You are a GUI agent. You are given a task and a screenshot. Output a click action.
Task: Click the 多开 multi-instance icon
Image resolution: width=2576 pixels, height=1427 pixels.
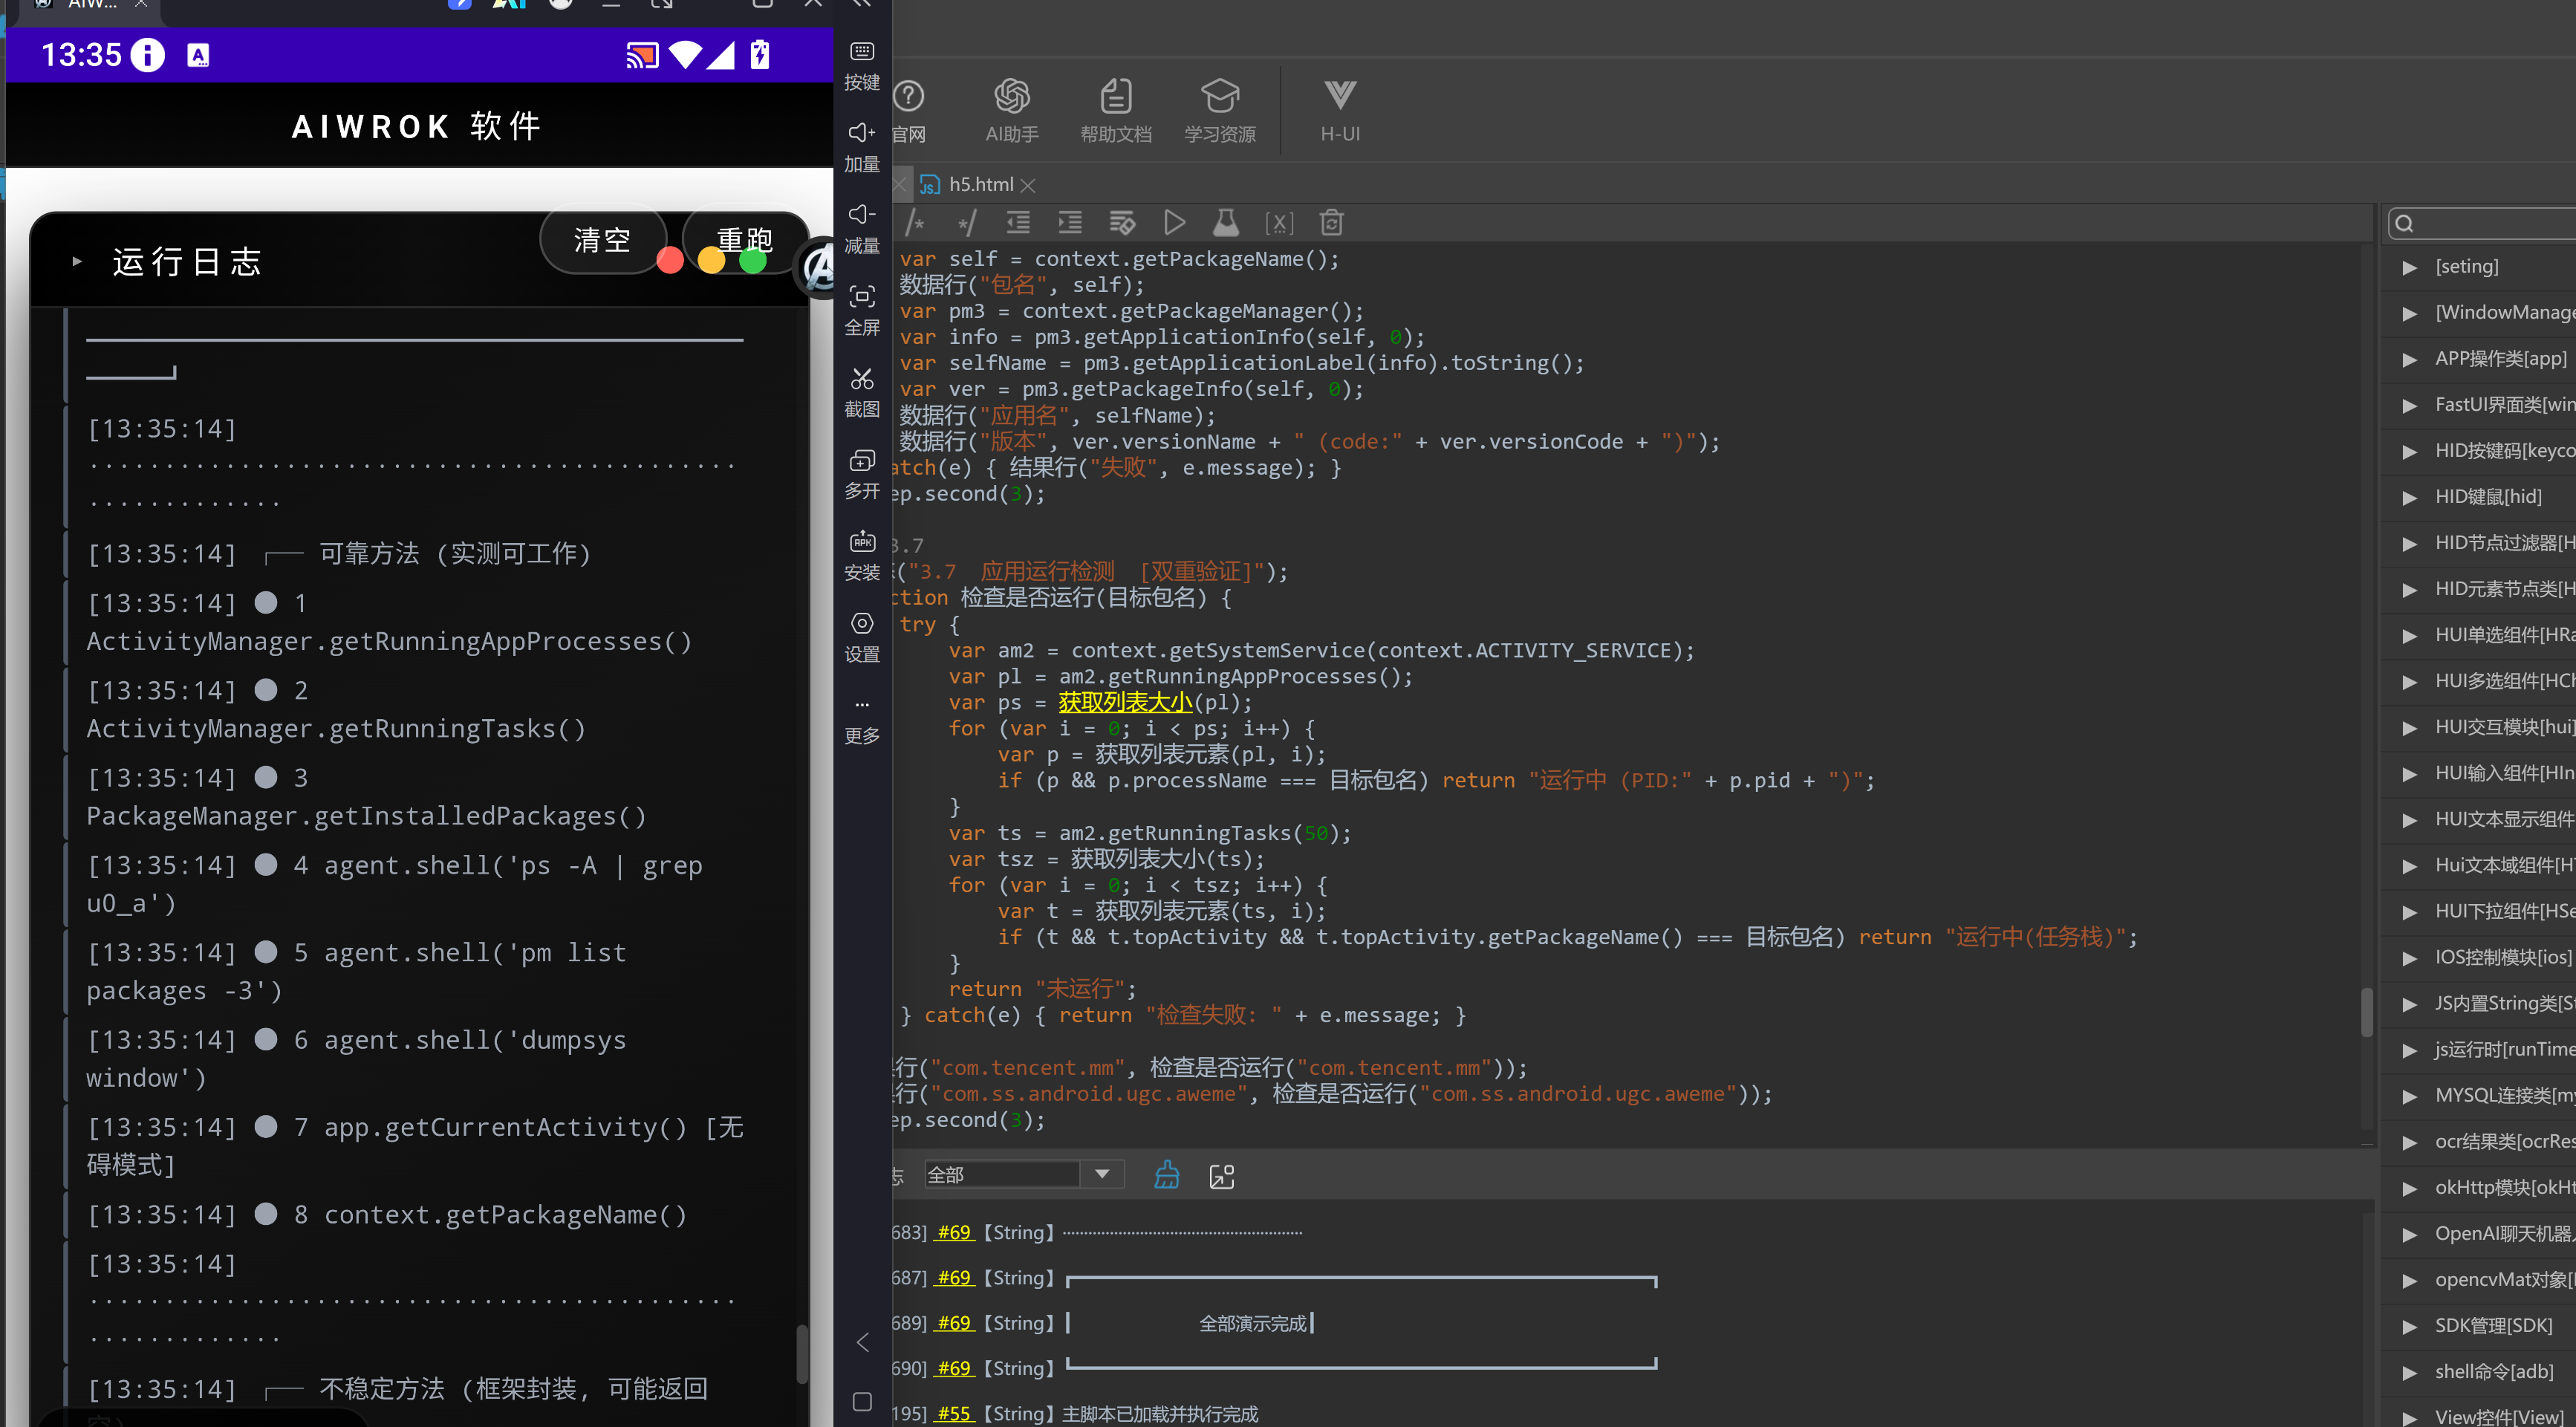pos(862,460)
